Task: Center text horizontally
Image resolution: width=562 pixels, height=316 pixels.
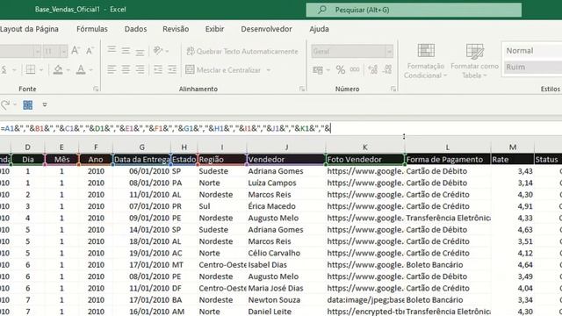Action: click(x=126, y=69)
